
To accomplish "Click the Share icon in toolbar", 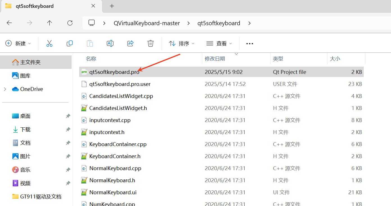I will click(130, 43).
